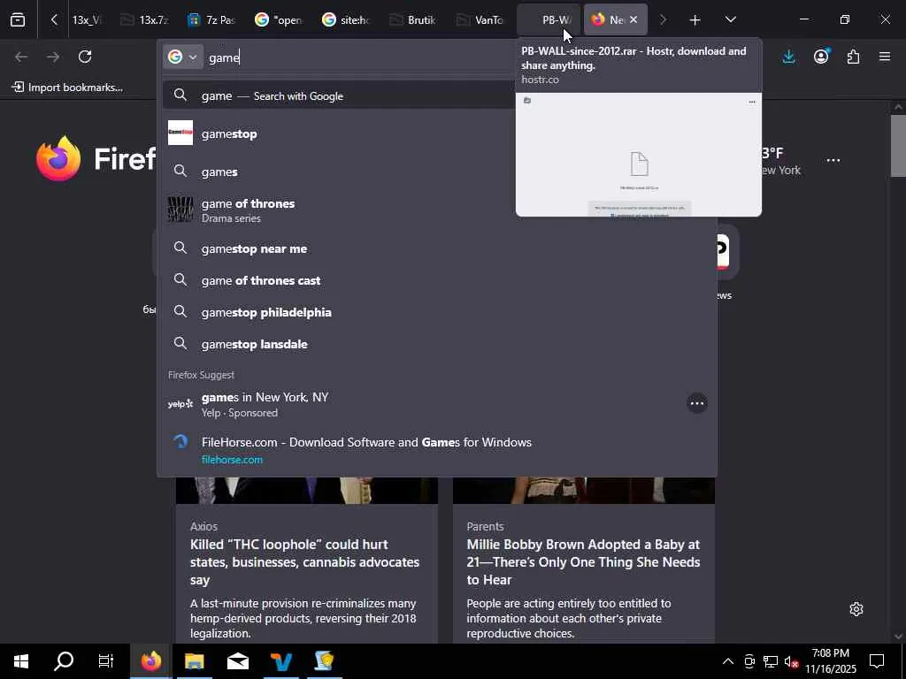Open weather widget options three dots

(x=833, y=161)
